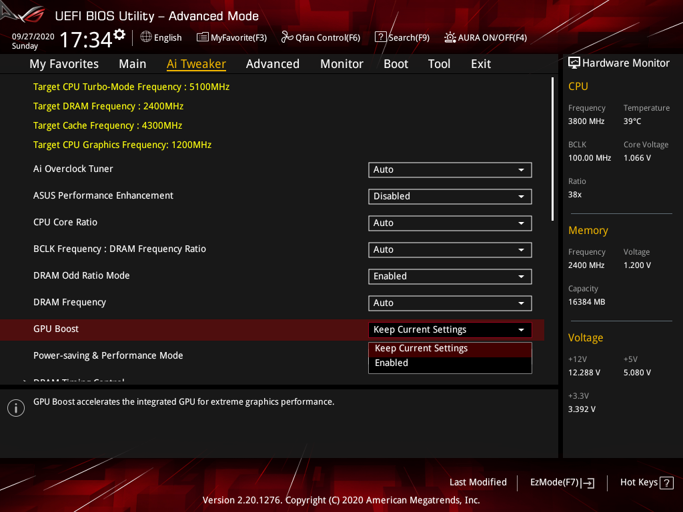Click the settings list scrollbar
Viewport: 683px width, 512px height.
[552, 149]
